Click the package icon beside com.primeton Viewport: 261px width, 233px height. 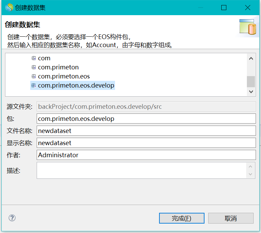(x=33, y=67)
